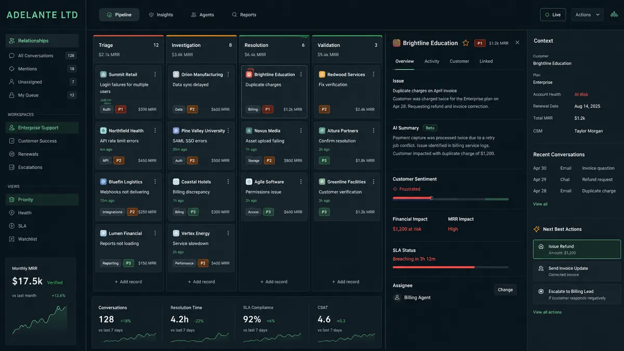Click the SLA view icon

point(12,226)
